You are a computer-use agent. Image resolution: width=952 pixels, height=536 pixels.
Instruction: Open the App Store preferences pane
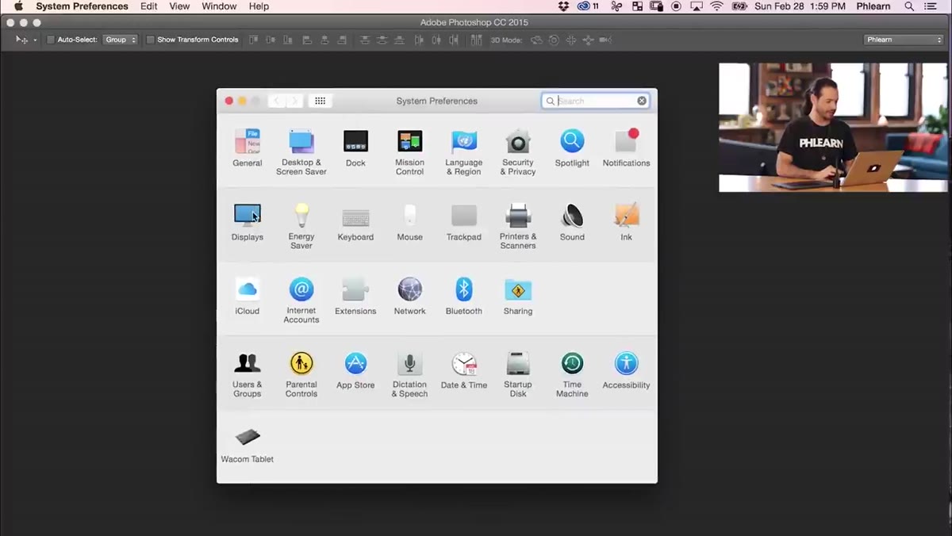355,370
